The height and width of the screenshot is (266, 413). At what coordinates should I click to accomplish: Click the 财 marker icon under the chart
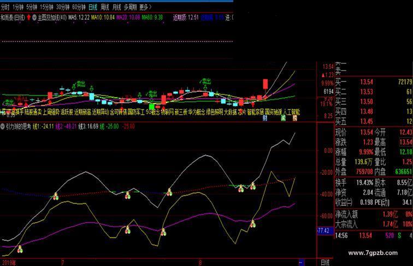pyautogui.click(x=265, y=118)
